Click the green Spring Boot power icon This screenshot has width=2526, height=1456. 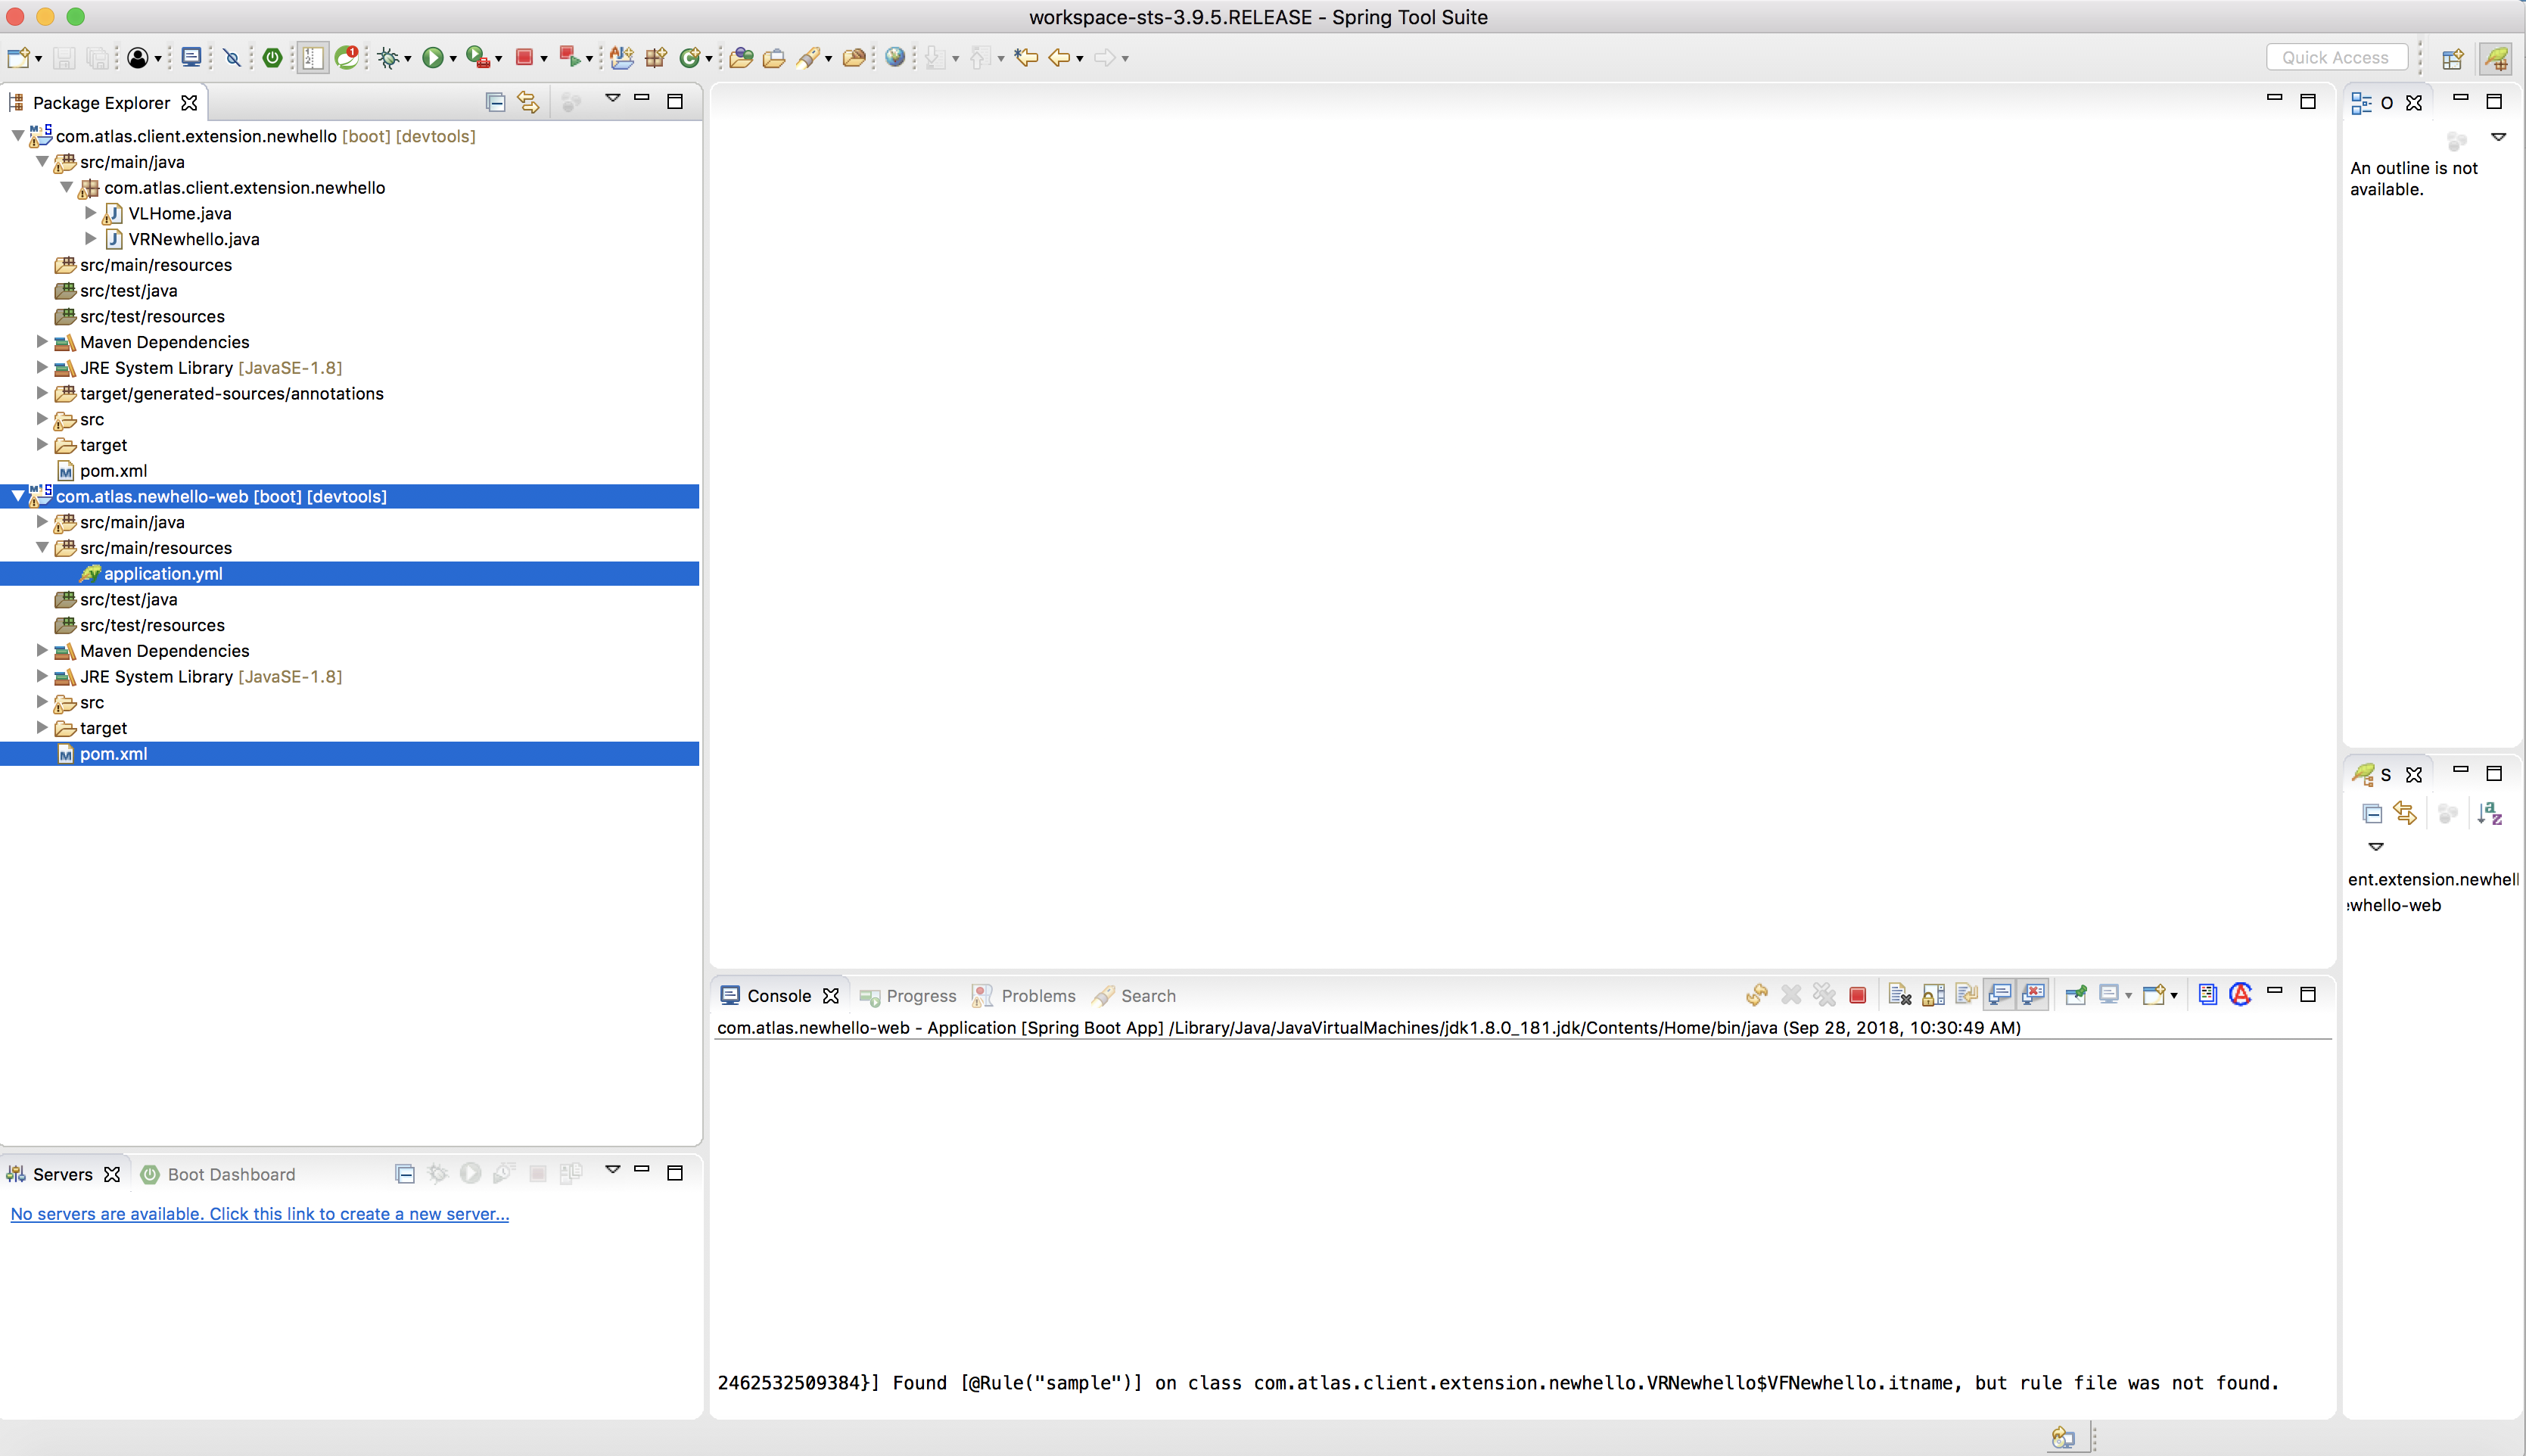click(x=272, y=58)
